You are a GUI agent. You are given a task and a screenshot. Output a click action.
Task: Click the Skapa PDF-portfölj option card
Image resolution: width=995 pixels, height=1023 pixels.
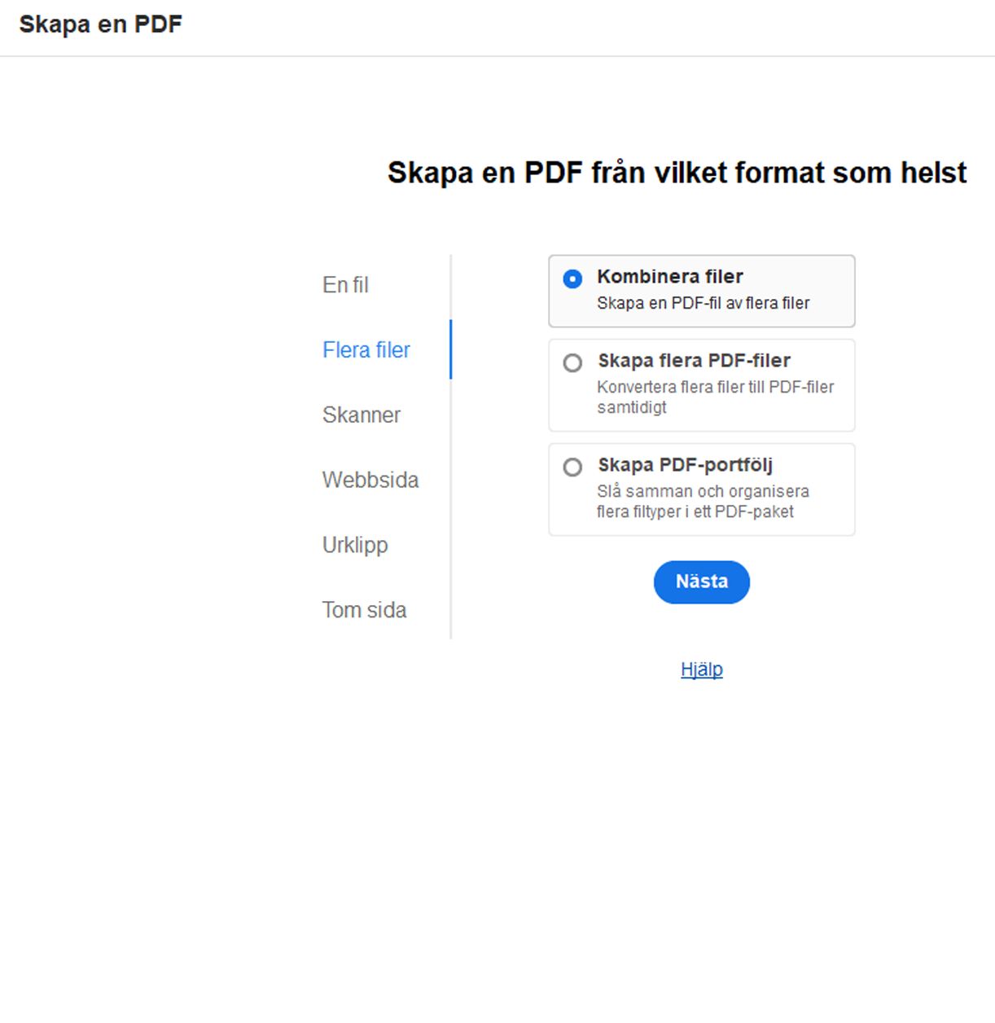(701, 489)
